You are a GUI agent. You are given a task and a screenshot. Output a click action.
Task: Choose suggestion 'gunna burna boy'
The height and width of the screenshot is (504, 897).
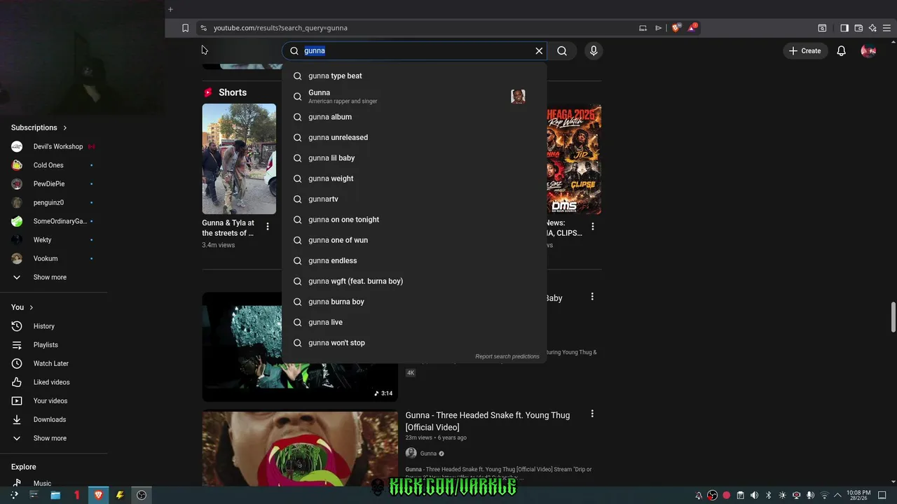point(414,302)
